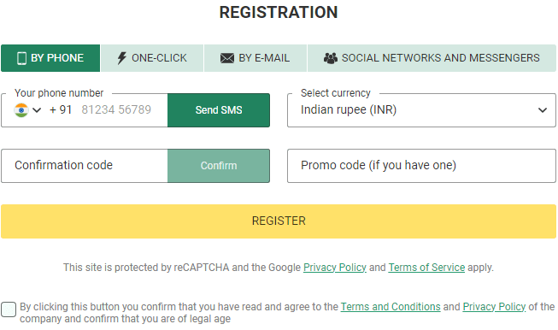Screen dimensions: 558x330
Task: Click the yellow REGISTER button
Action: click(279, 221)
